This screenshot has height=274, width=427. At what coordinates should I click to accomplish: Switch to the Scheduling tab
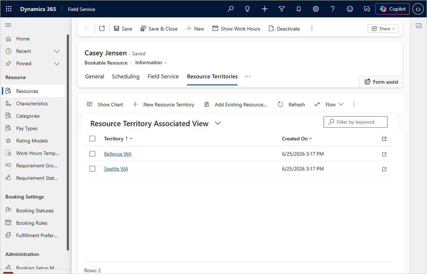coord(126,76)
